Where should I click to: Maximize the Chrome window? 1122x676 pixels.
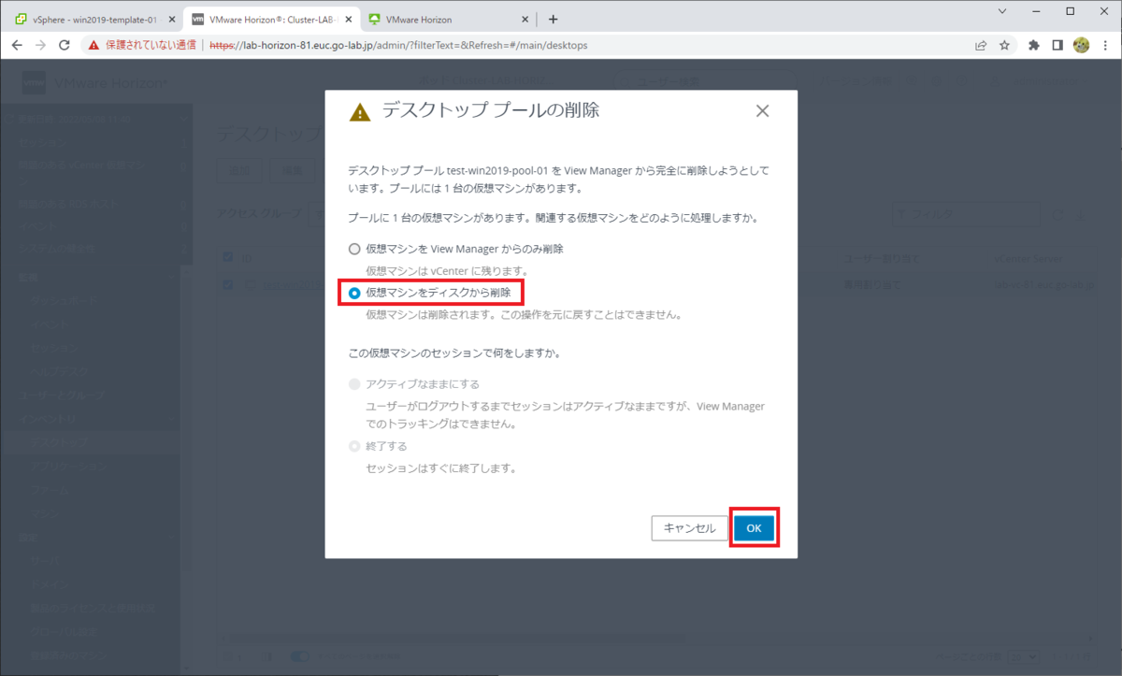[x=1070, y=11]
